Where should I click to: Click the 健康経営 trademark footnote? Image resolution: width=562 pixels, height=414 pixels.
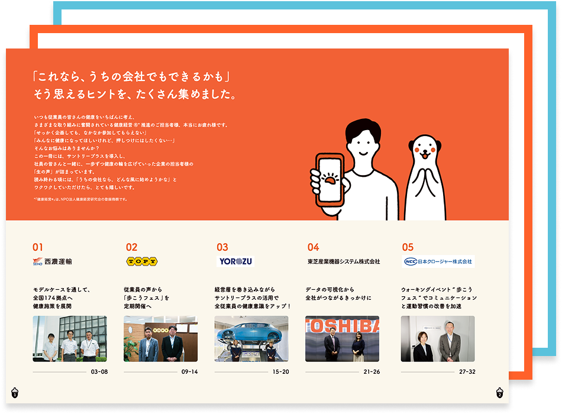click(x=80, y=199)
